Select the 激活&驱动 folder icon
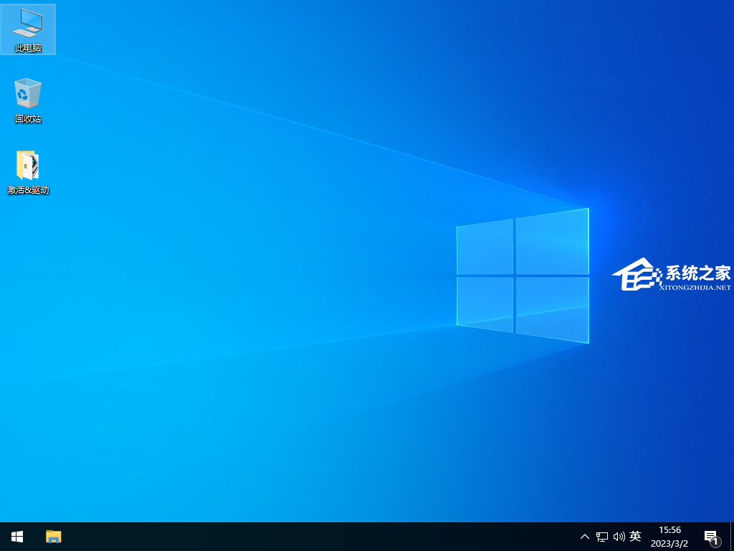This screenshot has height=551, width=734. [x=27, y=165]
